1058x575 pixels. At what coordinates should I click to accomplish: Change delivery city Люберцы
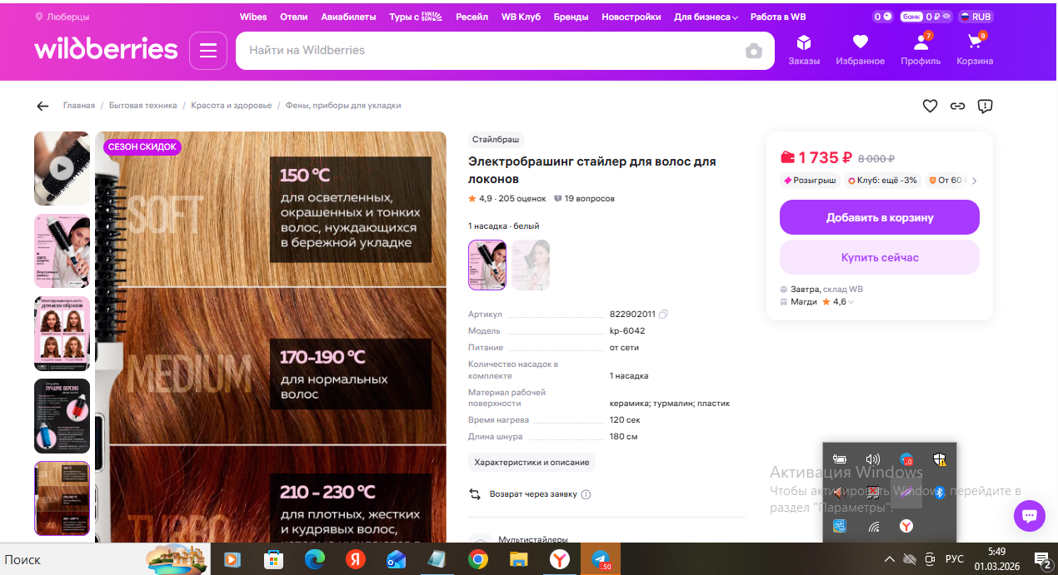[x=62, y=17]
